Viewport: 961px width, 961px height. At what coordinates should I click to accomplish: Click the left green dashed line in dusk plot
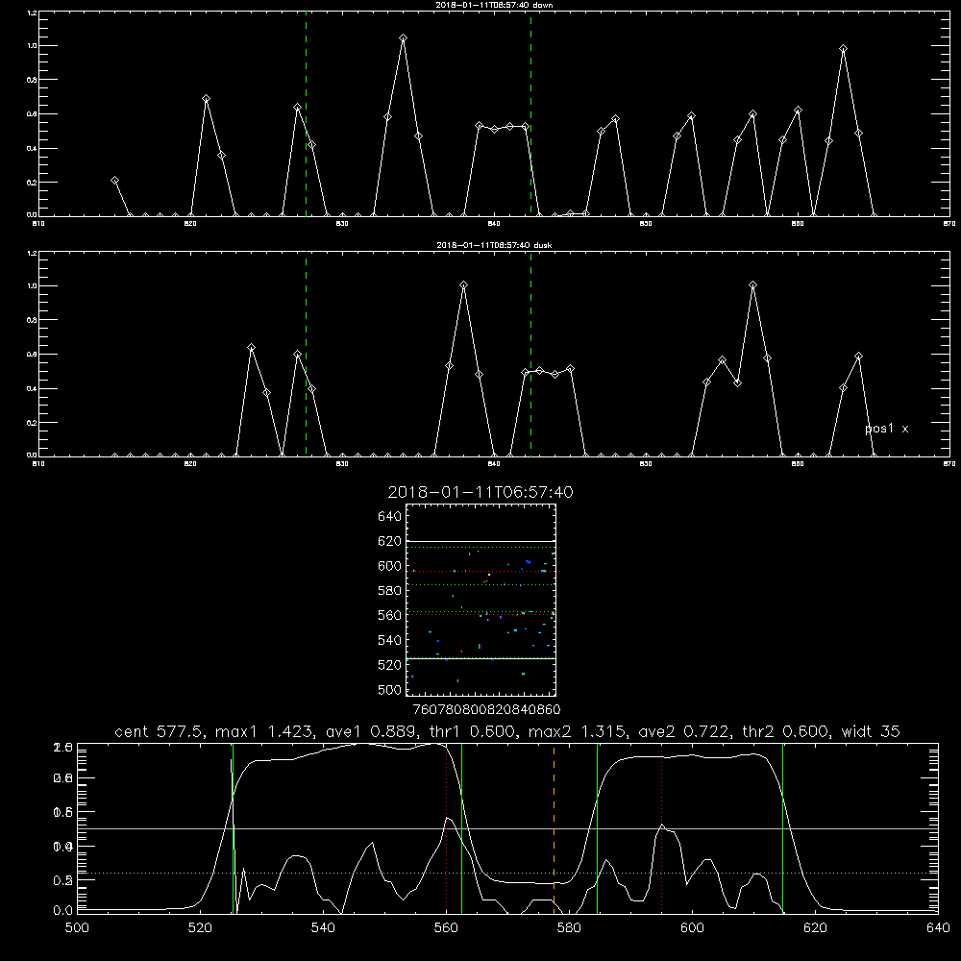point(306,354)
